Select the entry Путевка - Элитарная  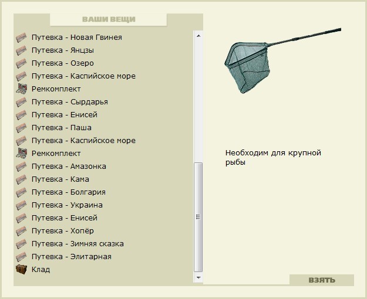tap(72, 257)
